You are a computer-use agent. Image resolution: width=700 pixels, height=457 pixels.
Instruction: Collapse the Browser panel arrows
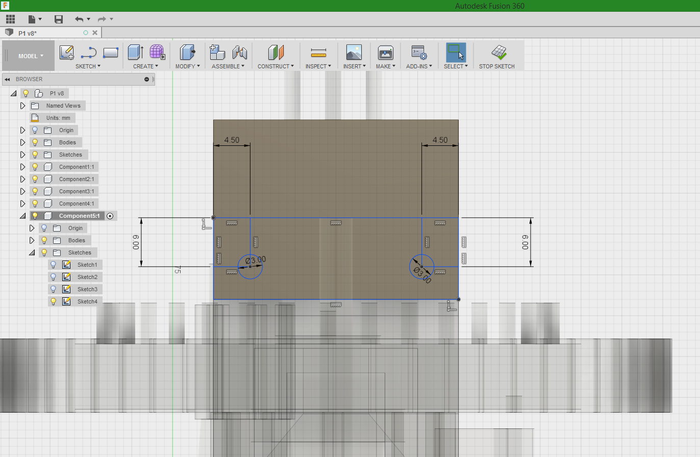(x=8, y=80)
